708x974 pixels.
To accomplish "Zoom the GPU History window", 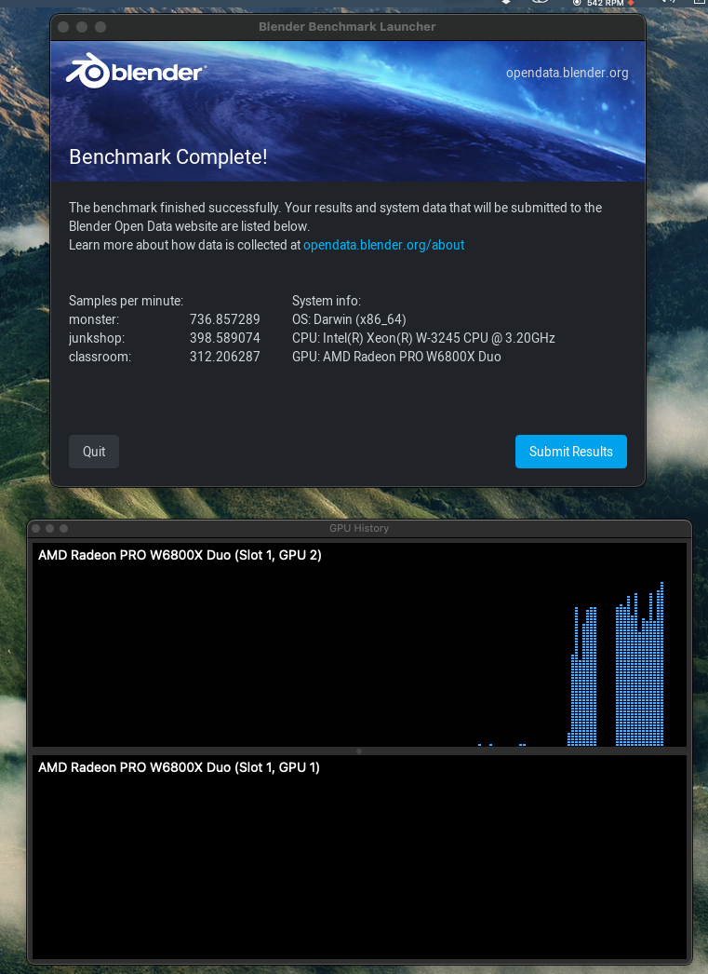I will point(63,528).
